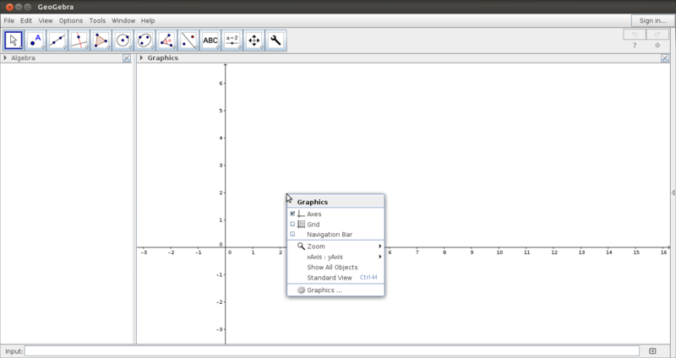
Task: Click the gear icon beside Graphics ...
Action: coord(301,290)
